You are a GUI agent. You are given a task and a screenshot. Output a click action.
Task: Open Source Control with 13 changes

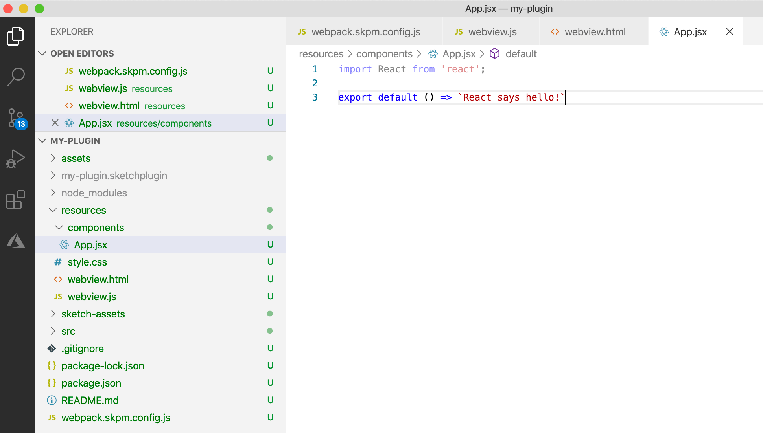point(16,118)
